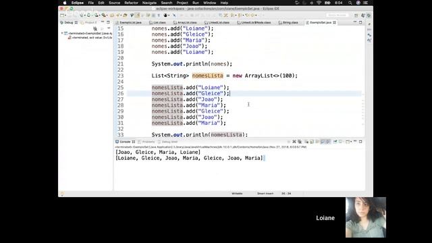Switch to the Debug Shell tab
This screenshot has width=432, height=243.
pyautogui.click(x=169, y=142)
